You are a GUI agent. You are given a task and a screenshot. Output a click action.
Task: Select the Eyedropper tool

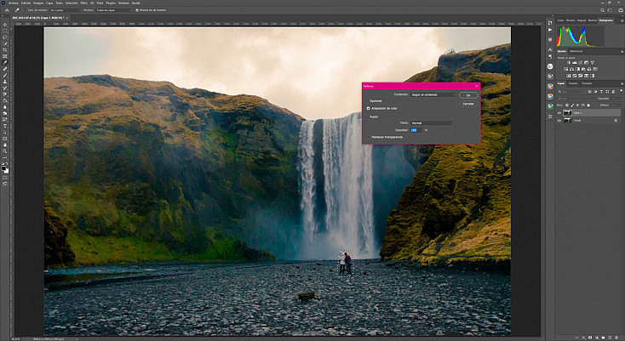(5, 62)
